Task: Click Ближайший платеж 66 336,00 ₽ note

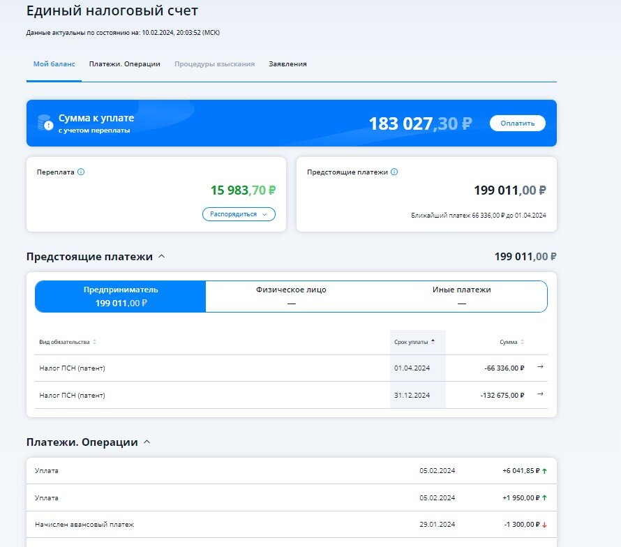Action: pos(479,216)
